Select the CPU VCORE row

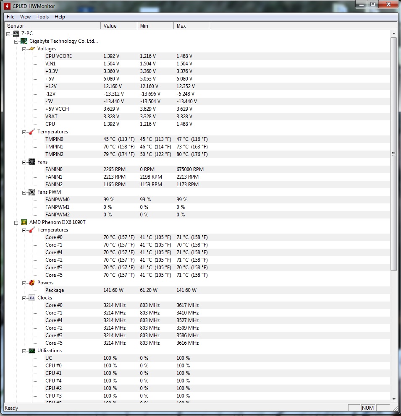coord(58,56)
